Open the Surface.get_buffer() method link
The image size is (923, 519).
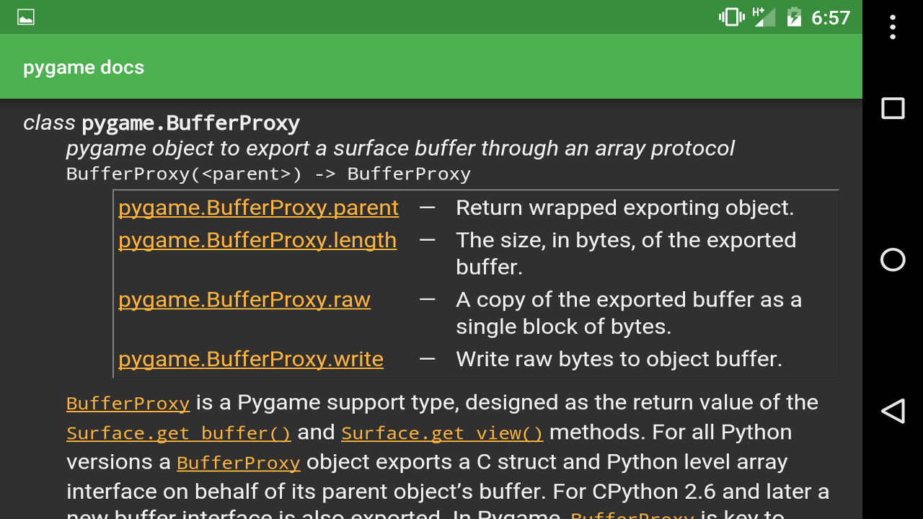179,433
